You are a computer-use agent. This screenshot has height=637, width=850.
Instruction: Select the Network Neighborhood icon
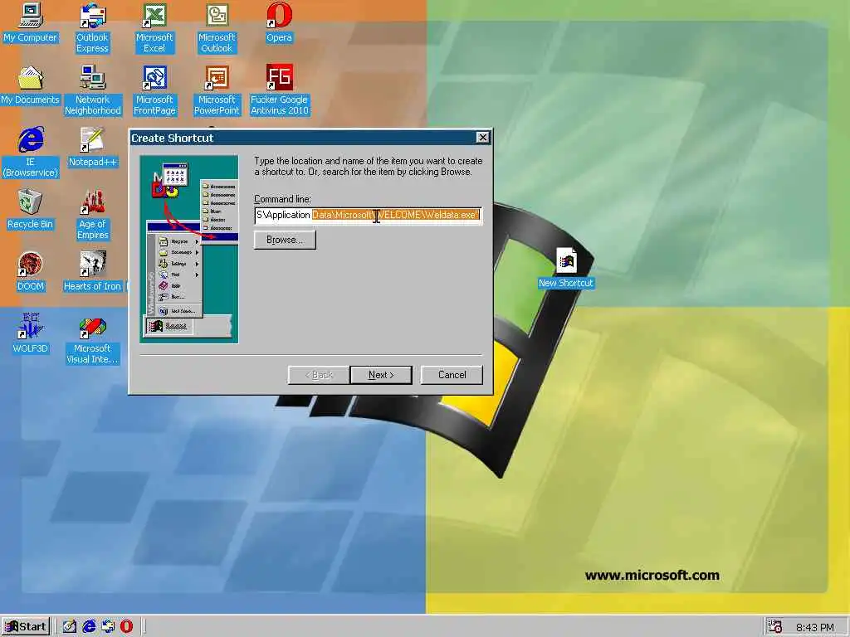(x=93, y=90)
